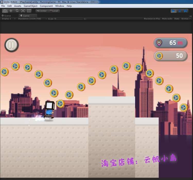Click the coin counter showing 50
The image size is (193, 180).
(171, 56)
